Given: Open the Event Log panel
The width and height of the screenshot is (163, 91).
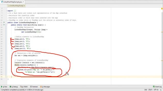Looking at the screenshot, I should point(157,87).
